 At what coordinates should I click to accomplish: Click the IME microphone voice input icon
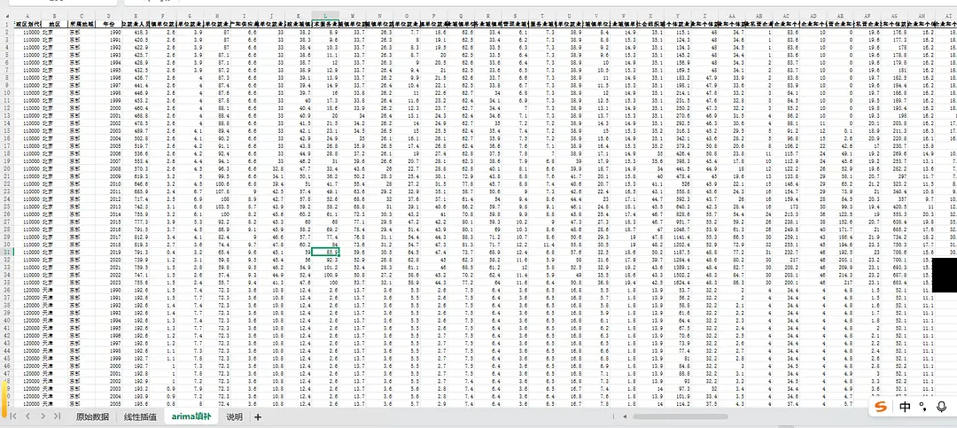pos(942,408)
